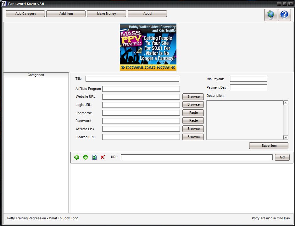
Task: Maximize the Password Saver window
Action: [285, 4]
